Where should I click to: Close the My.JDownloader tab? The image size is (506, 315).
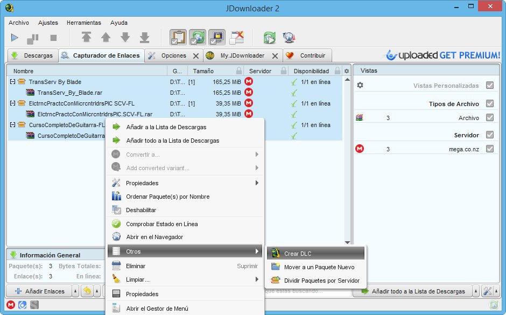[x=275, y=56]
